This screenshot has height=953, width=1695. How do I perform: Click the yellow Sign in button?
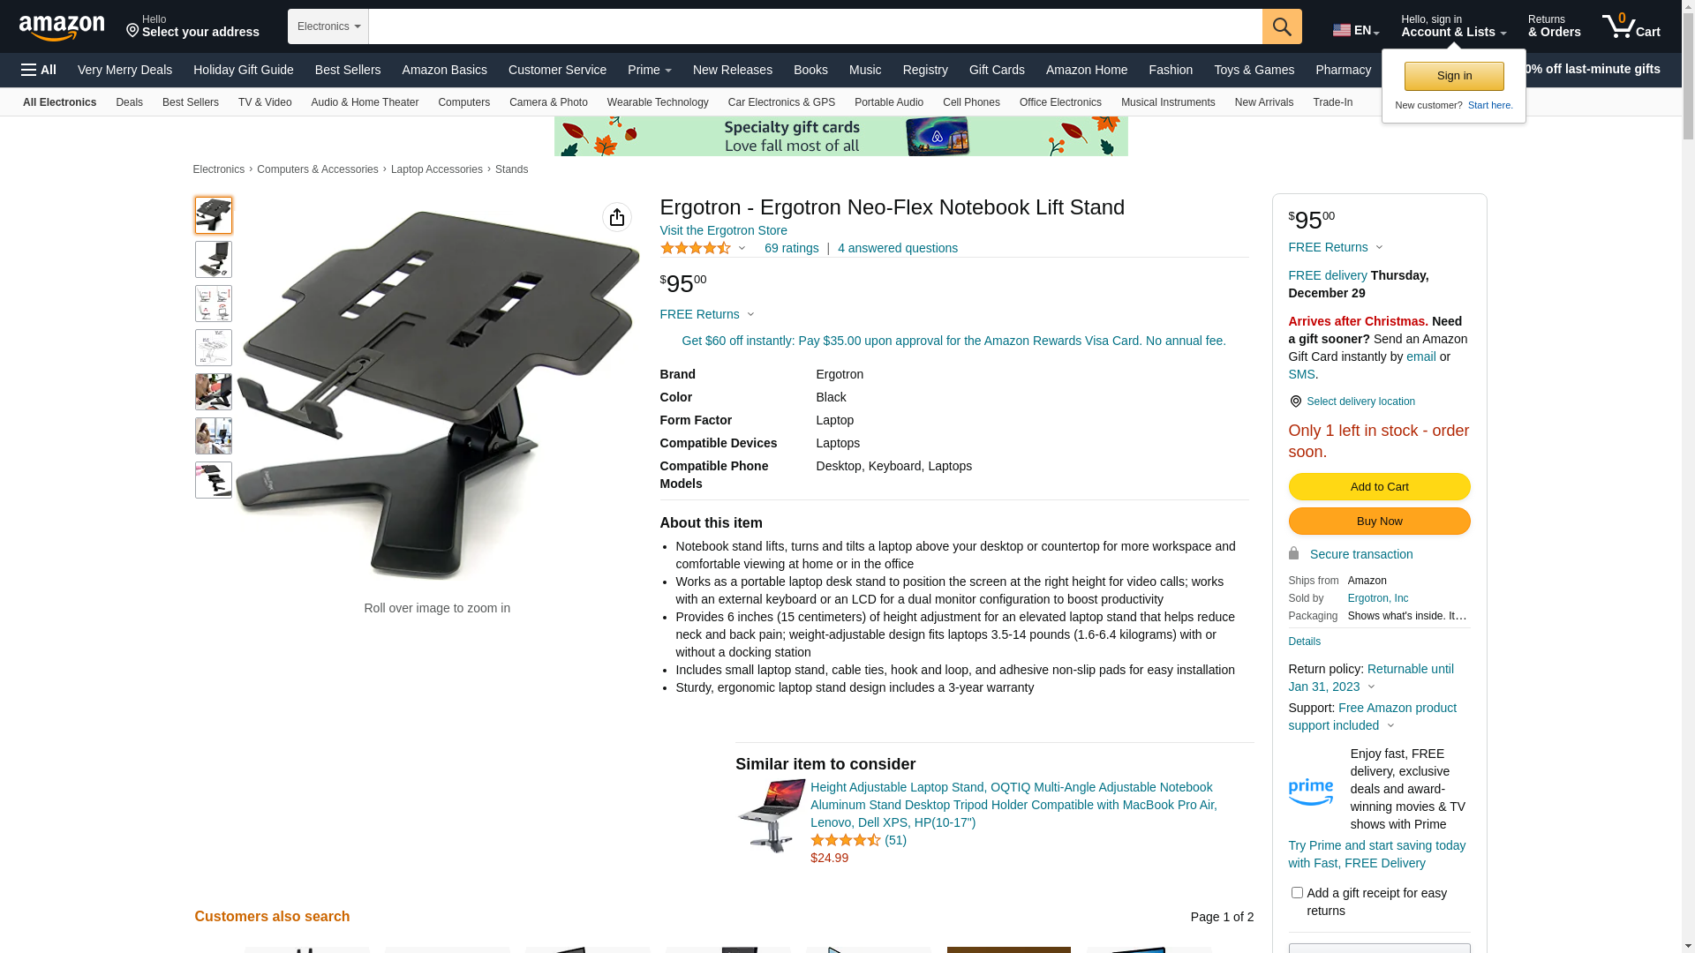click(1454, 76)
